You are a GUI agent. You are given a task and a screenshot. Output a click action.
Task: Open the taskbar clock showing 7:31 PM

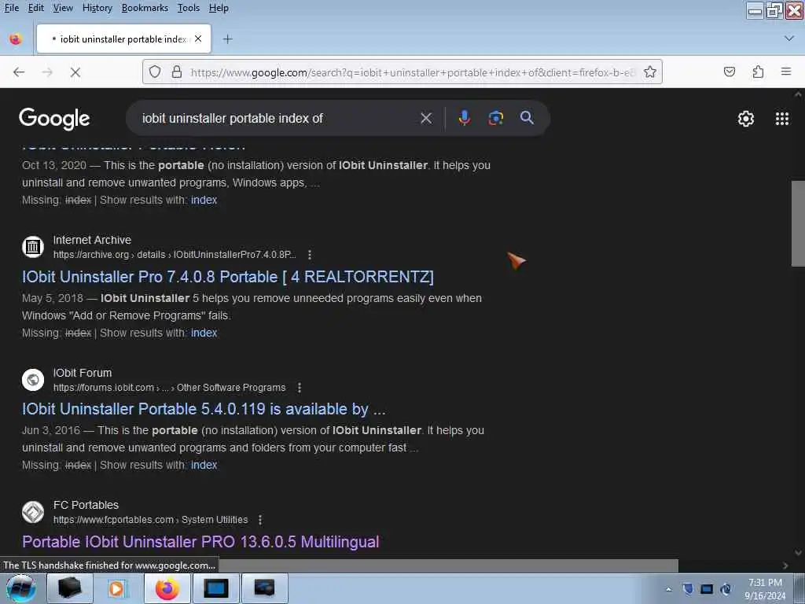click(x=765, y=589)
